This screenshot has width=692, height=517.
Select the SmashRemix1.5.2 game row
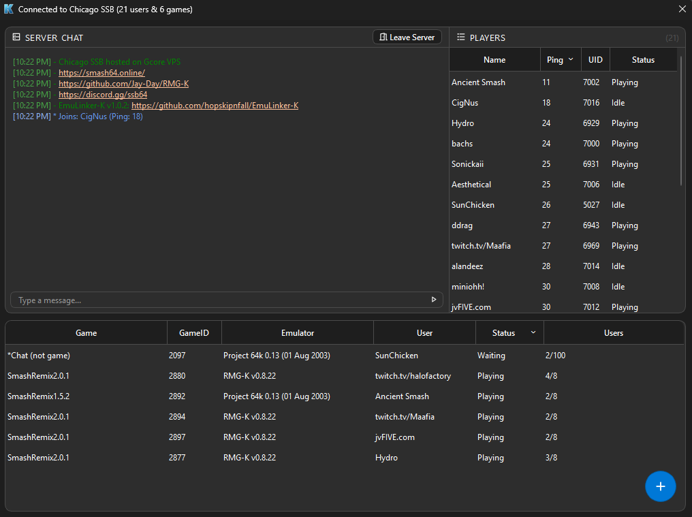pyautogui.click(x=345, y=396)
